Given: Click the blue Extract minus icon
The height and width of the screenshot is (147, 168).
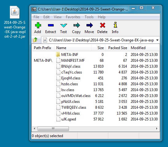Looking at the screenshot, I should click(x=51, y=25).
